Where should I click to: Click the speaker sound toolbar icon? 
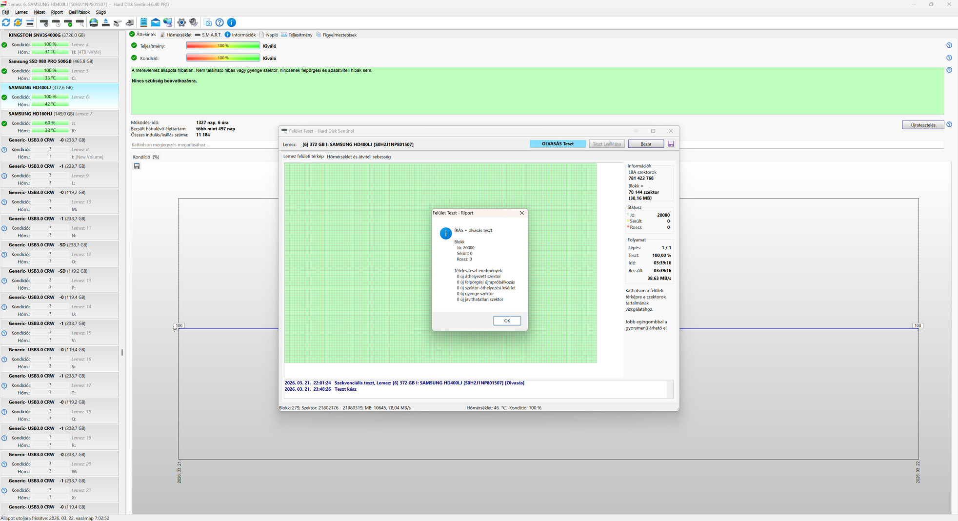coord(194,22)
